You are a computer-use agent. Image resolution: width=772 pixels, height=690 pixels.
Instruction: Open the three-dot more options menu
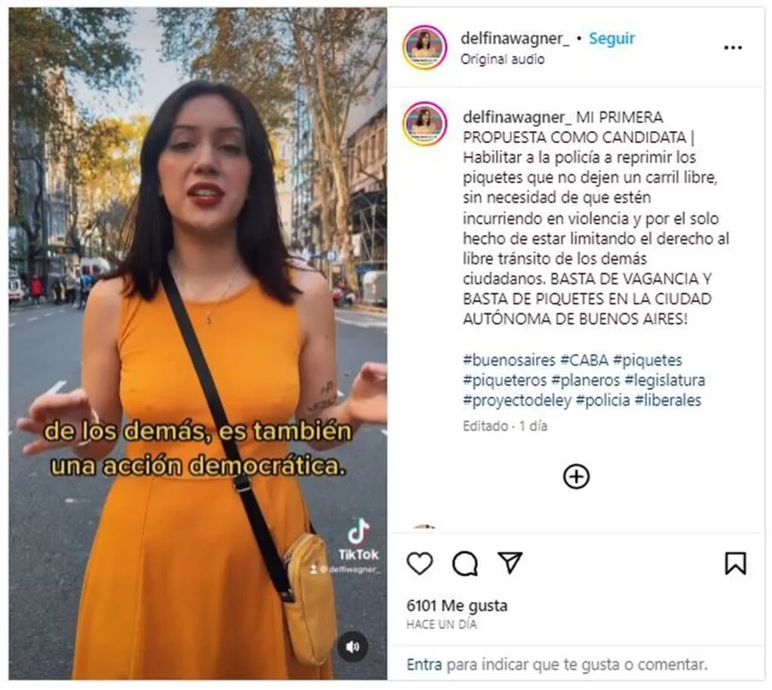[x=733, y=47]
